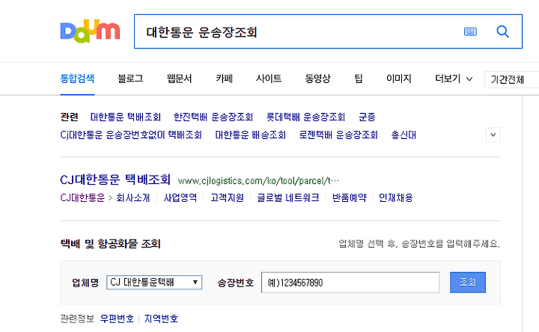The image size is (539, 332).
Task: Click the magnifier search icon
Action: (x=502, y=31)
